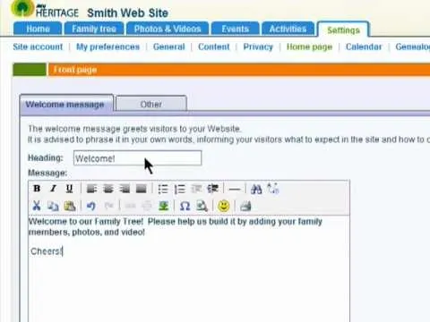
Task: Open the cut-off Genealogy settings link
Action: [x=413, y=47]
